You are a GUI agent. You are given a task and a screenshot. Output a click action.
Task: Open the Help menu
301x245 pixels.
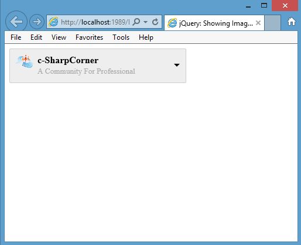146,37
